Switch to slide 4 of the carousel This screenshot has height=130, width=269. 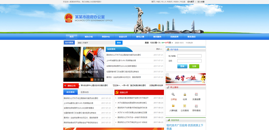point(102,80)
